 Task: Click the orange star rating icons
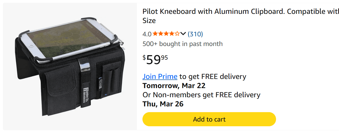(166, 34)
